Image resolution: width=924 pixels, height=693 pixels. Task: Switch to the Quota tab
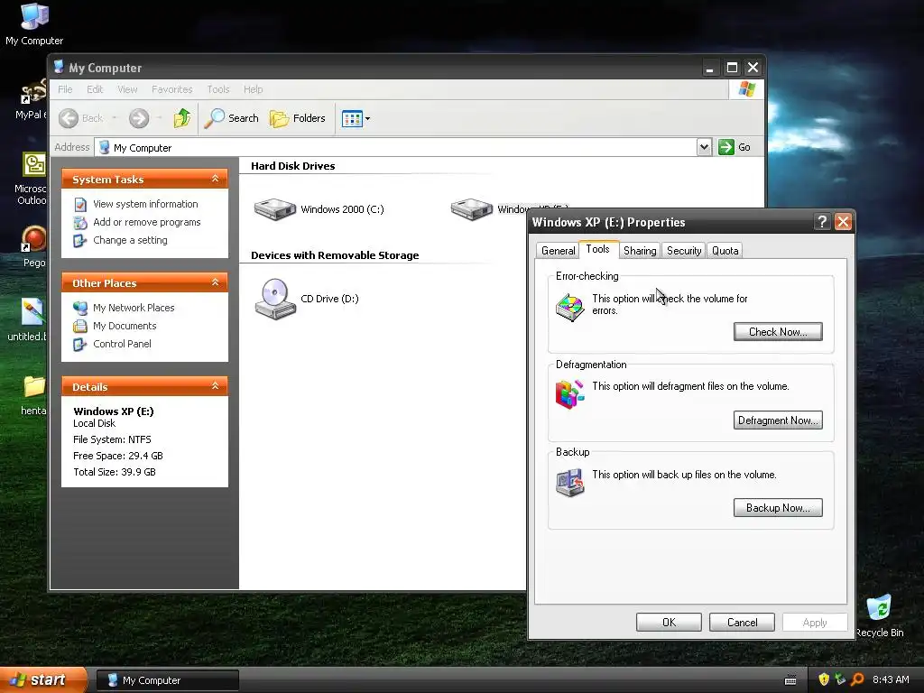point(725,251)
